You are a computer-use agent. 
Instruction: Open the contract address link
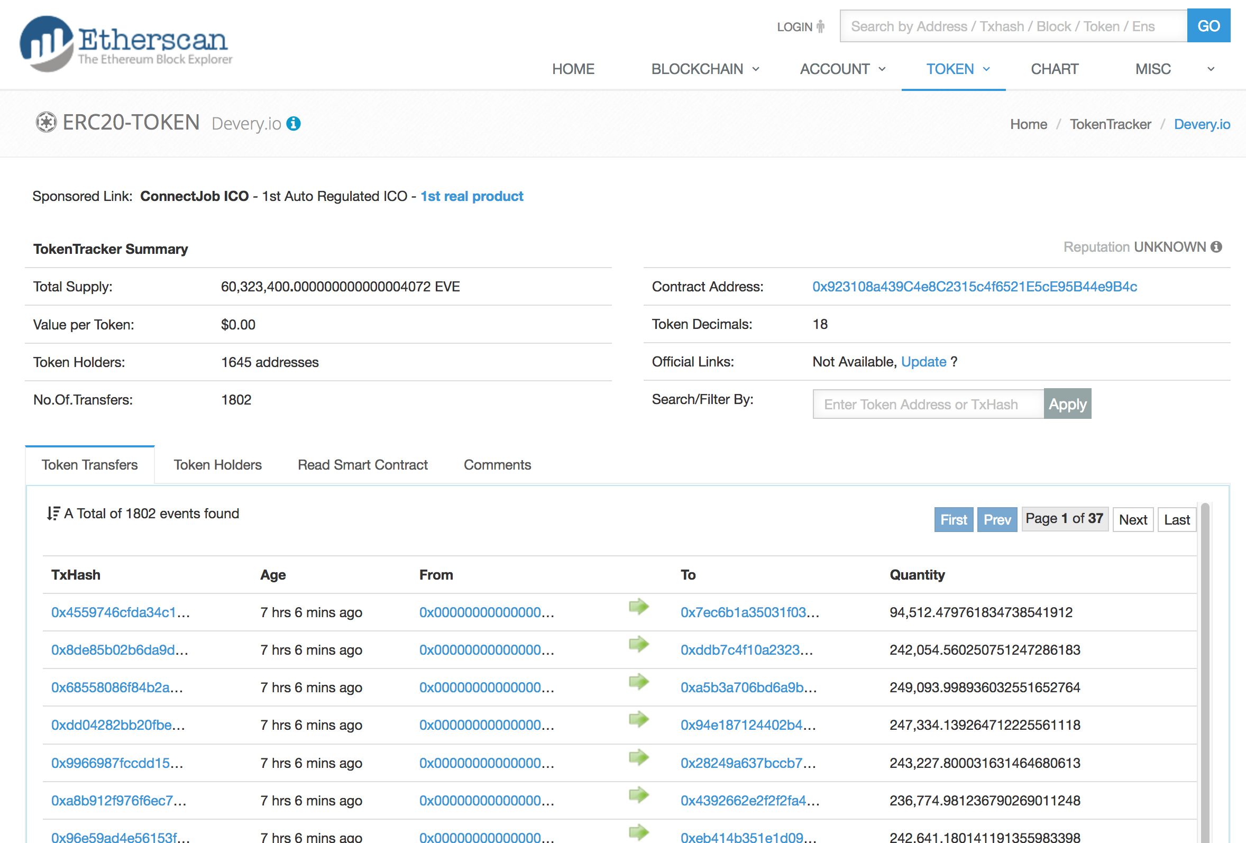[974, 287]
